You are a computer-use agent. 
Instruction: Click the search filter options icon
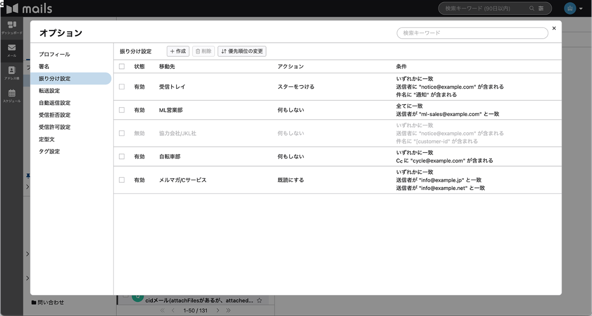[541, 9]
